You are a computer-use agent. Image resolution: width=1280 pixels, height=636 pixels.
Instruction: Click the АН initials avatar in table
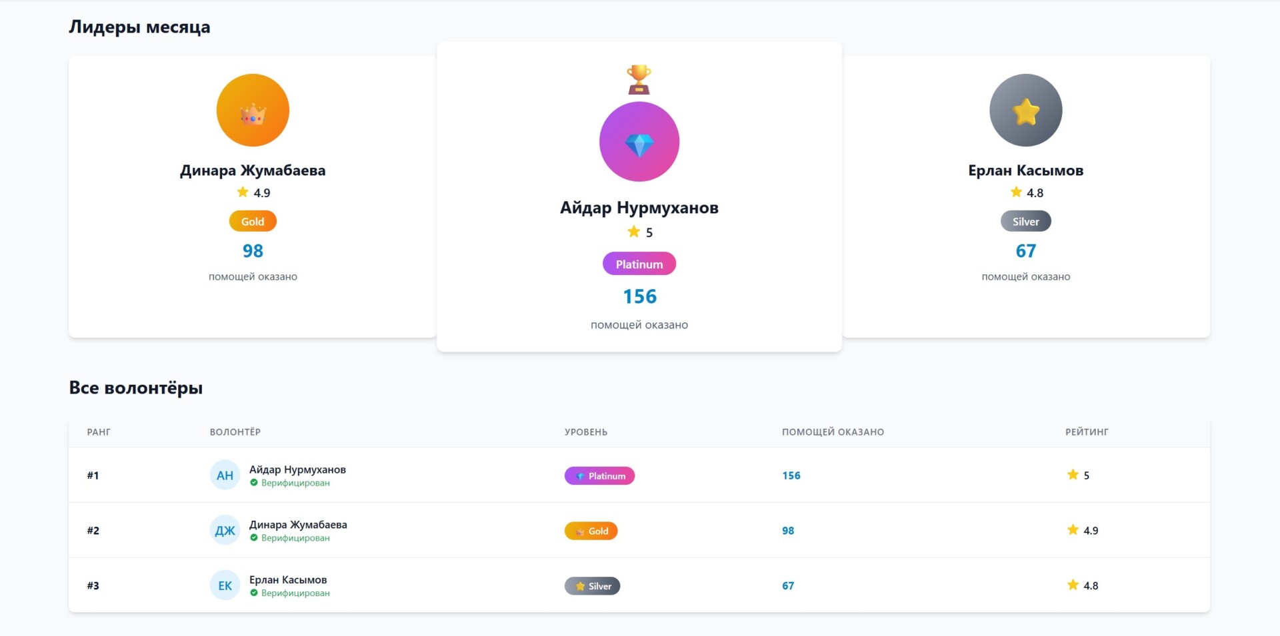pyautogui.click(x=225, y=476)
